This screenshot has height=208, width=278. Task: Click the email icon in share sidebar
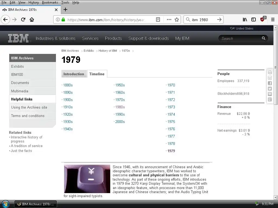[270, 78]
